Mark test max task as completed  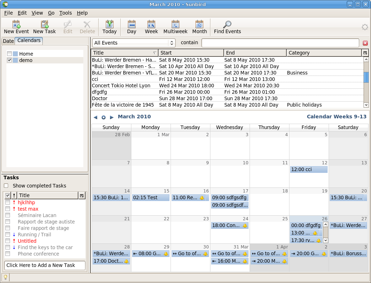point(7,209)
